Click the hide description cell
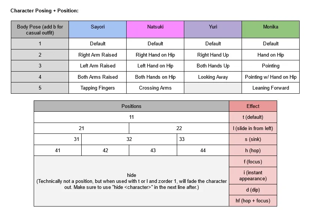The width and height of the screenshot is (309, 217). click(x=131, y=181)
